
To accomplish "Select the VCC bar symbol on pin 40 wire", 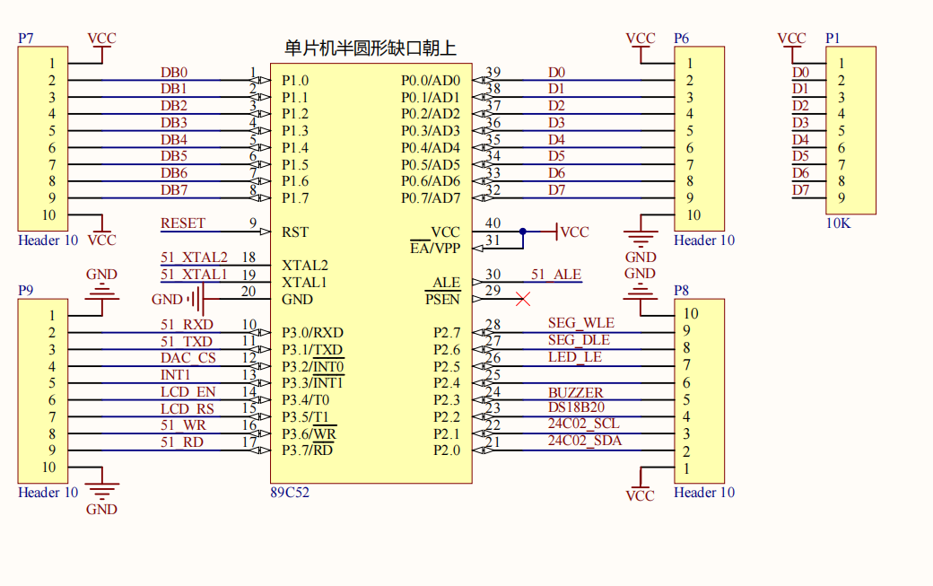I will (572, 232).
